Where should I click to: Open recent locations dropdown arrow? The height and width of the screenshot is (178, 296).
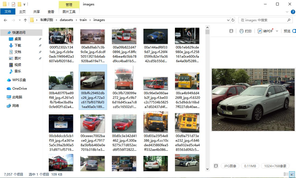(x=20, y=20)
